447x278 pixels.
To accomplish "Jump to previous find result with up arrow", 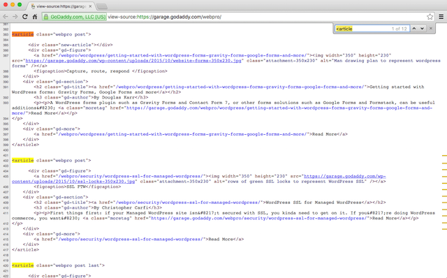I will point(414,29).
